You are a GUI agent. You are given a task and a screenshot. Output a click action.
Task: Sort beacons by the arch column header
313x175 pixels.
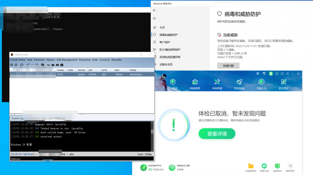[x=107, y=70]
